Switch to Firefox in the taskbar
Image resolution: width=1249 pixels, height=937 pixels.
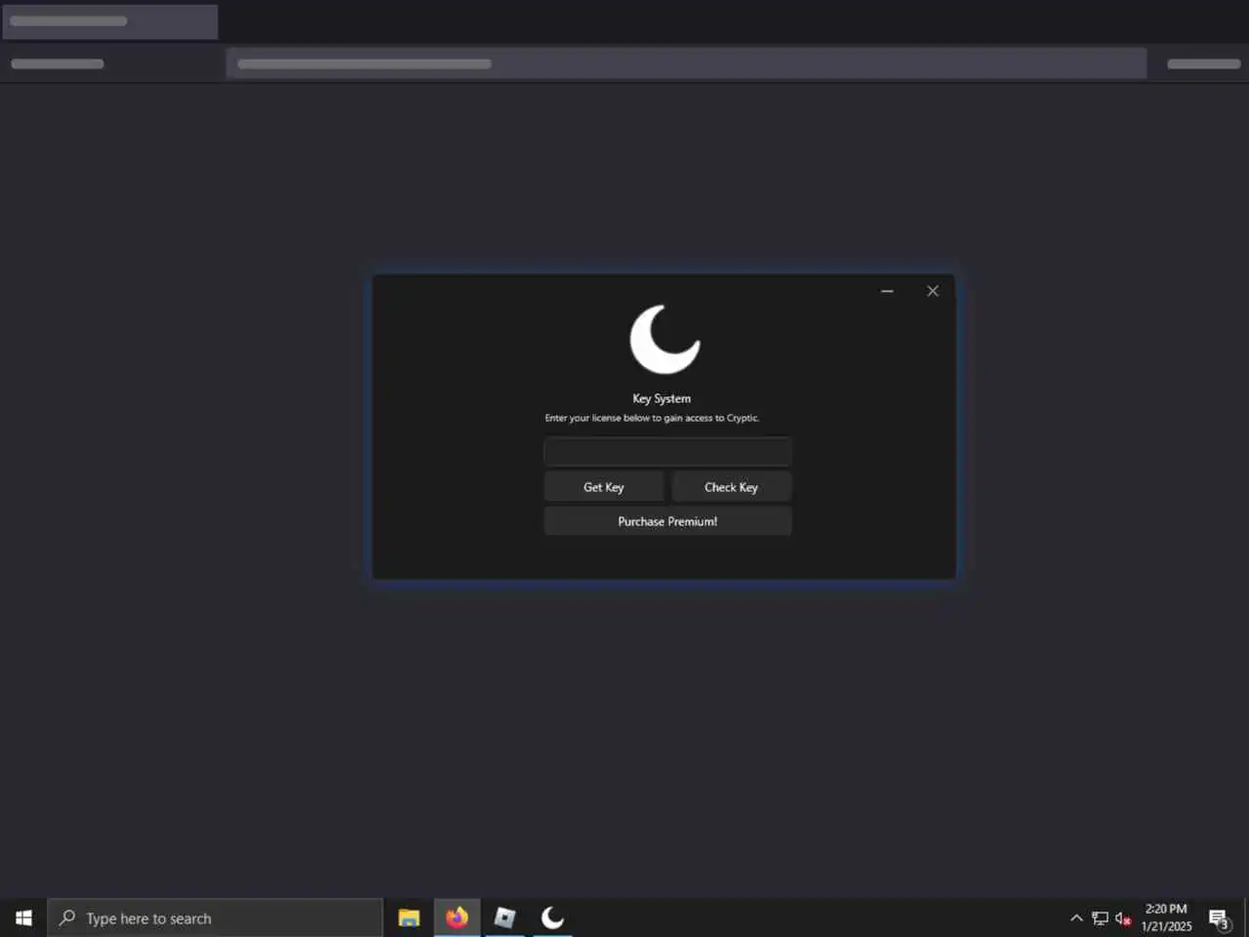click(x=457, y=917)
